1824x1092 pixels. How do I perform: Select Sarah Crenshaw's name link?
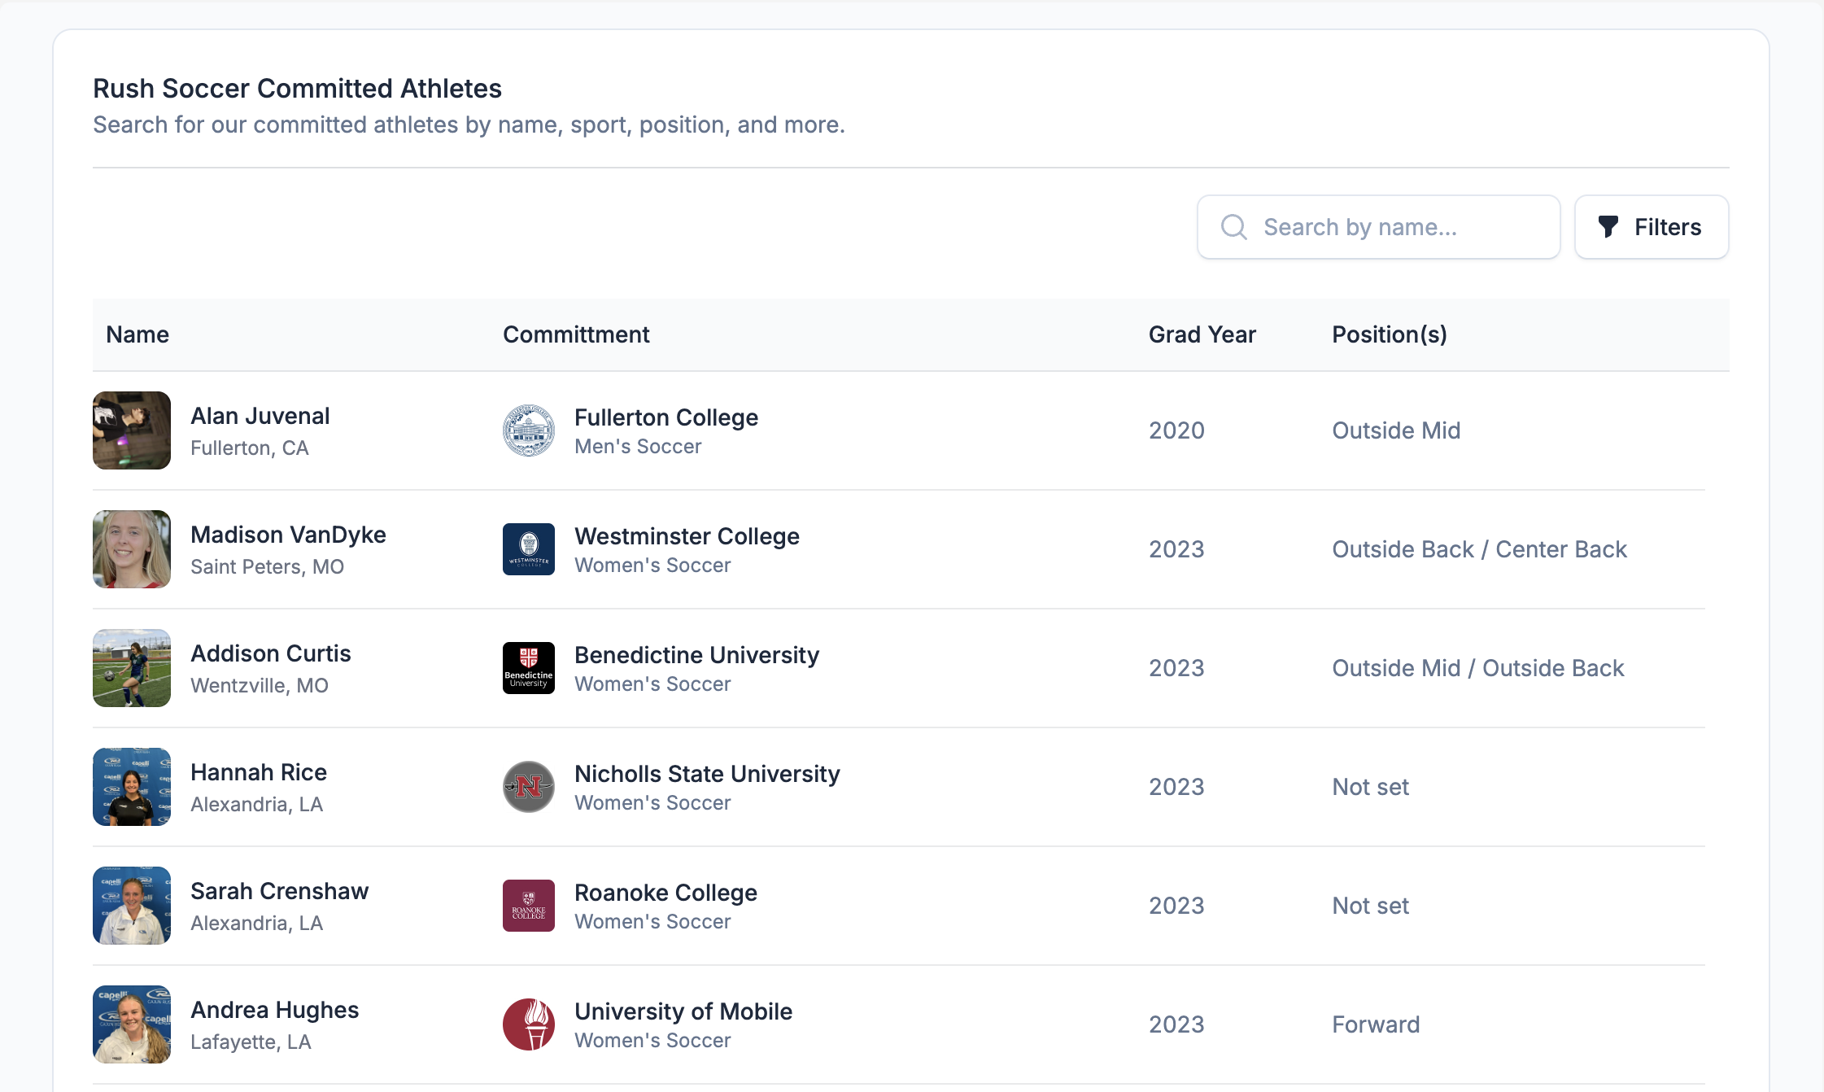(x=279, y=891)
